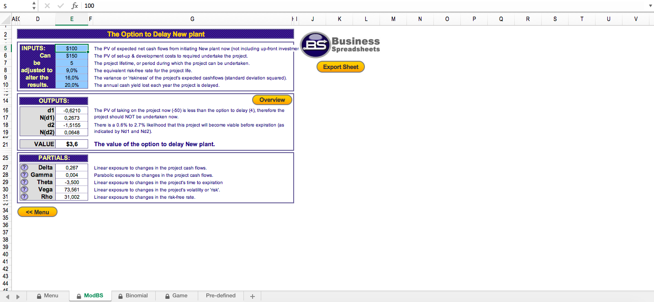Open the help icon beside Gamma
Viewport: 654px width, 302px height.
25,175
